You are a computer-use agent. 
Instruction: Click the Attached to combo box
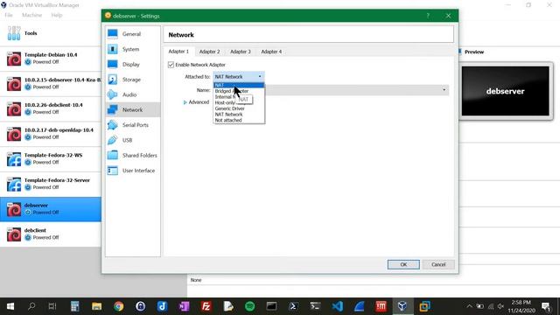pyautogui.click(x=239, y=77)
